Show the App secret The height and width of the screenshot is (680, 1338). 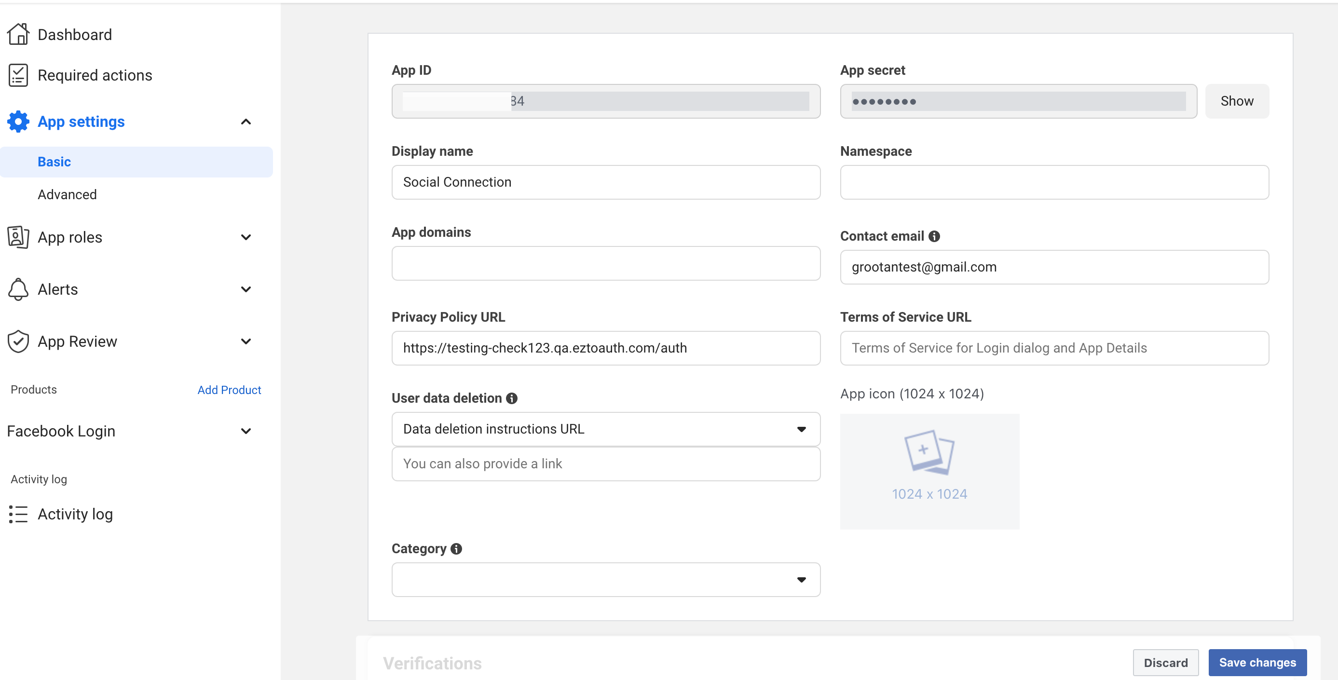click(1237, 101)
